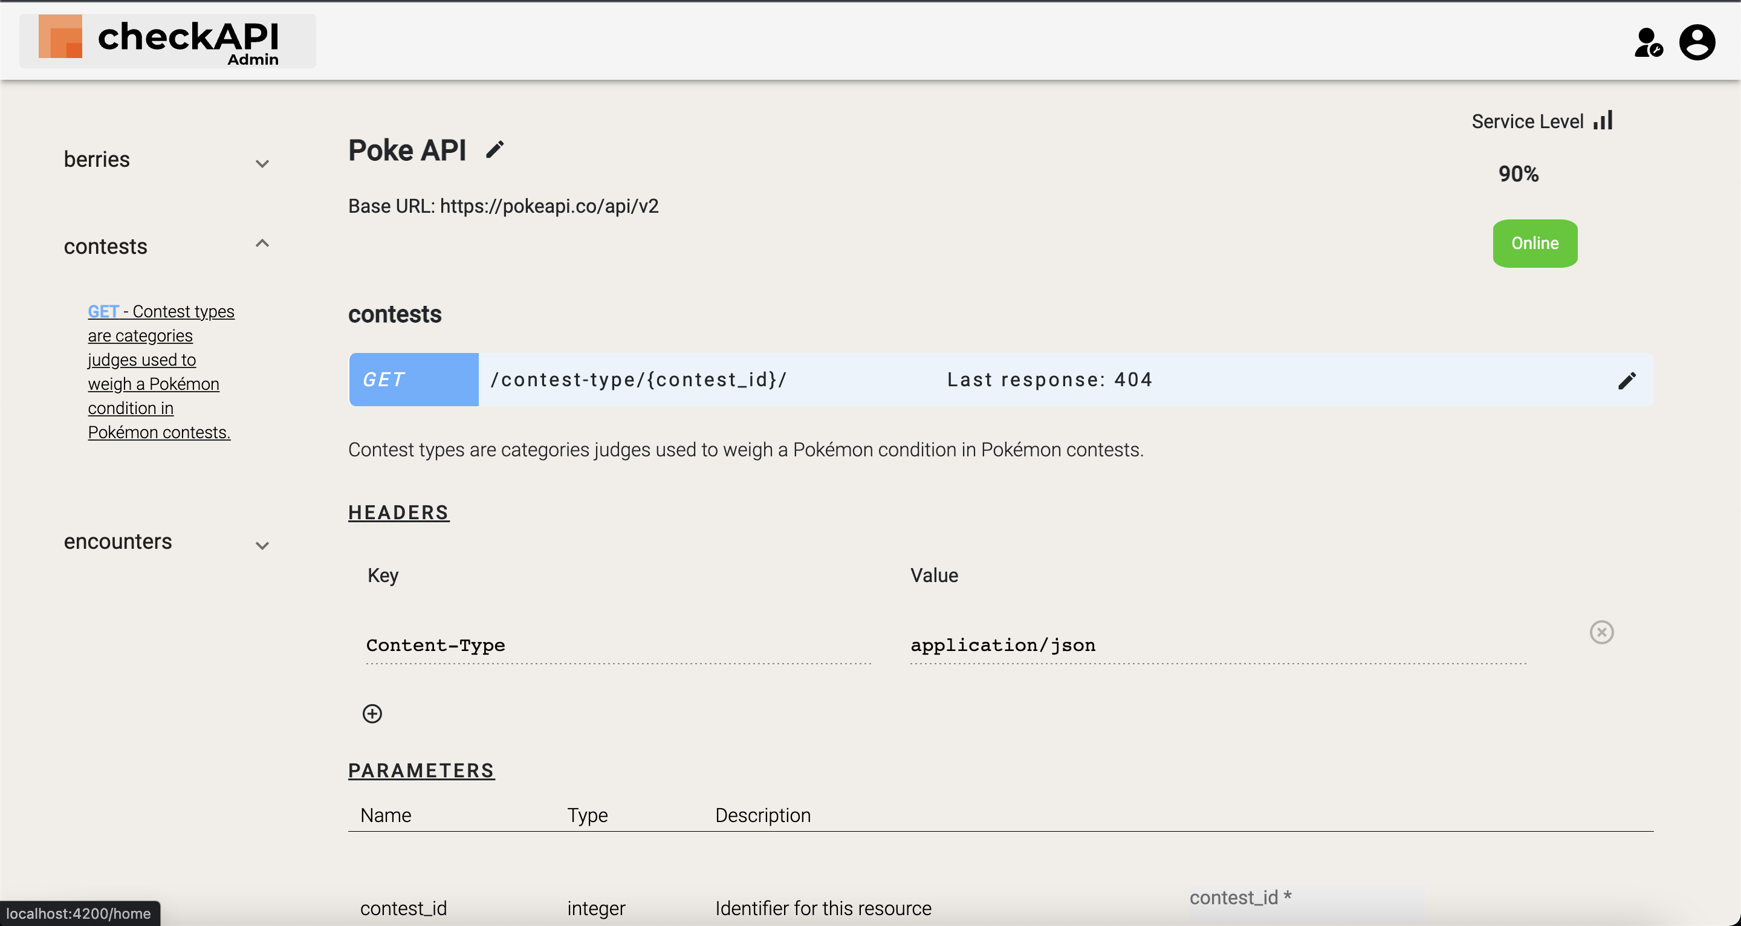The width and height of the screenshot is (1741, 926).
Task: Click the Value column header
Action: [x=934, y=576]
